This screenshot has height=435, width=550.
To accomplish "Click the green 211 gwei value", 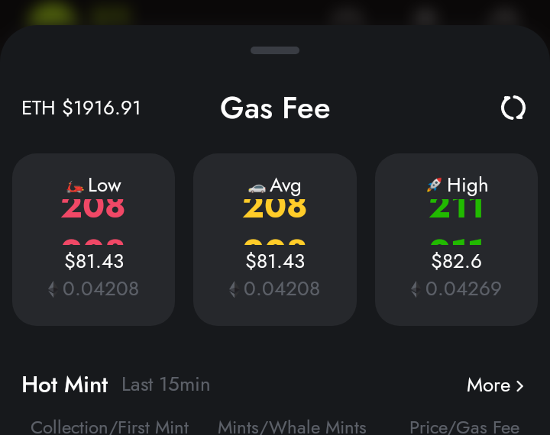I will tap(456, 208).
